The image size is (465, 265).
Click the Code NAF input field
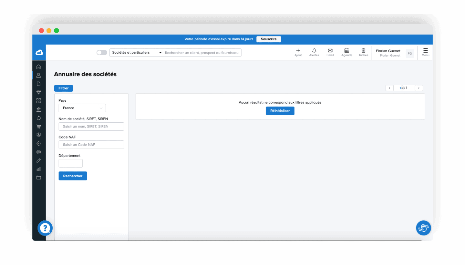pyautogui.click(x=91, y=145)
